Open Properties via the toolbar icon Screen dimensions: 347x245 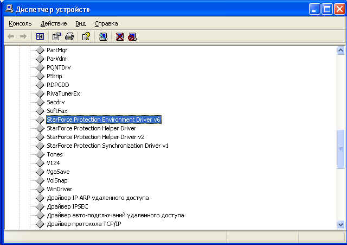[56, 36]
